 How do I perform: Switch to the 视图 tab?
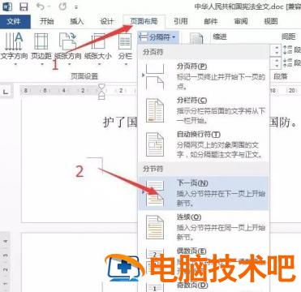[270, 21]
